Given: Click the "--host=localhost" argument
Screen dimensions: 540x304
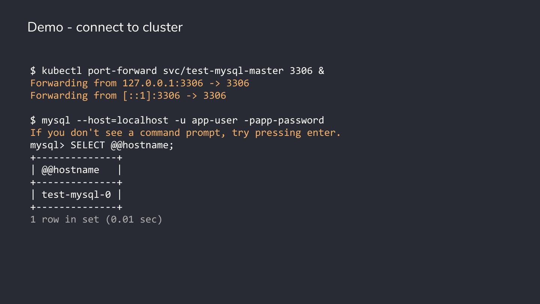Looking at the screenshot, I should pos(122,120).
